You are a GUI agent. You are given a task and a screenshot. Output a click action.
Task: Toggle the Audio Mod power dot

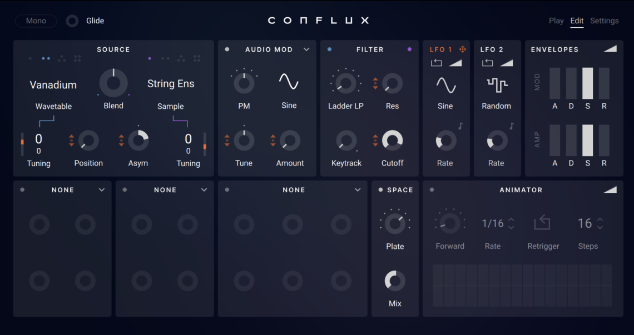click(x=227, y=49)
